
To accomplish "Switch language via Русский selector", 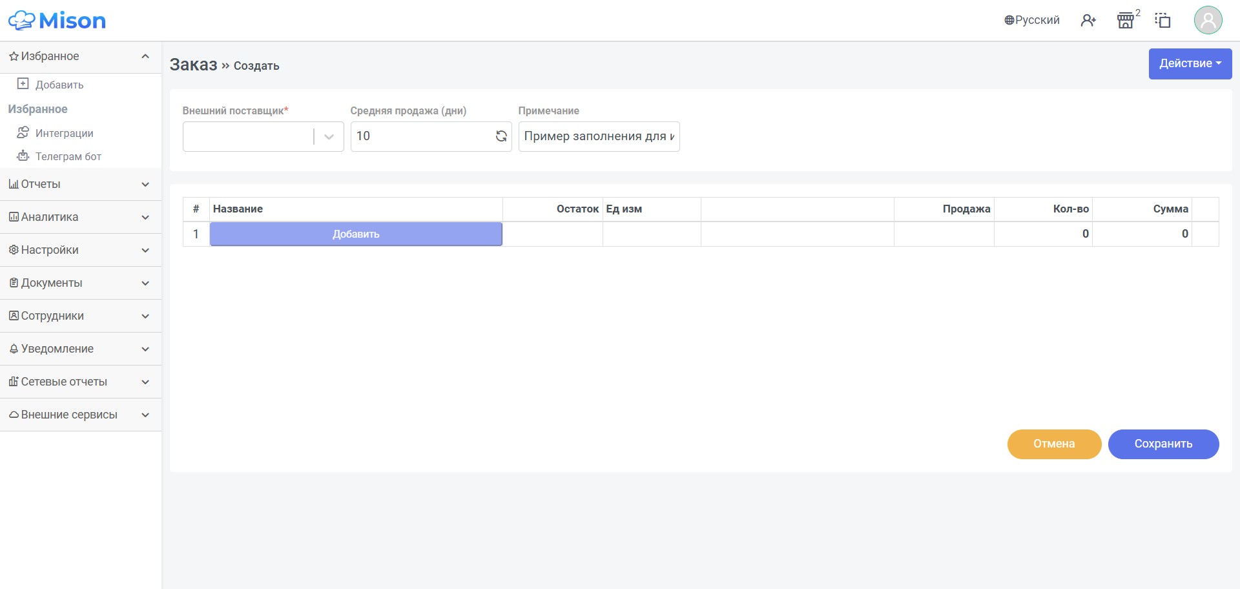I will pyautogui.click(x=1032, y=20).
